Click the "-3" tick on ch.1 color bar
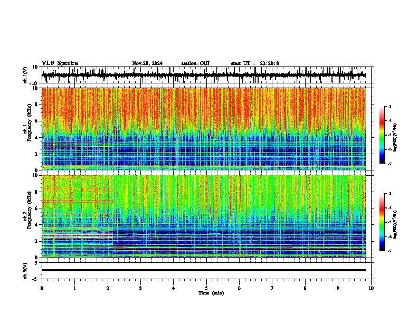 point(389,106)
